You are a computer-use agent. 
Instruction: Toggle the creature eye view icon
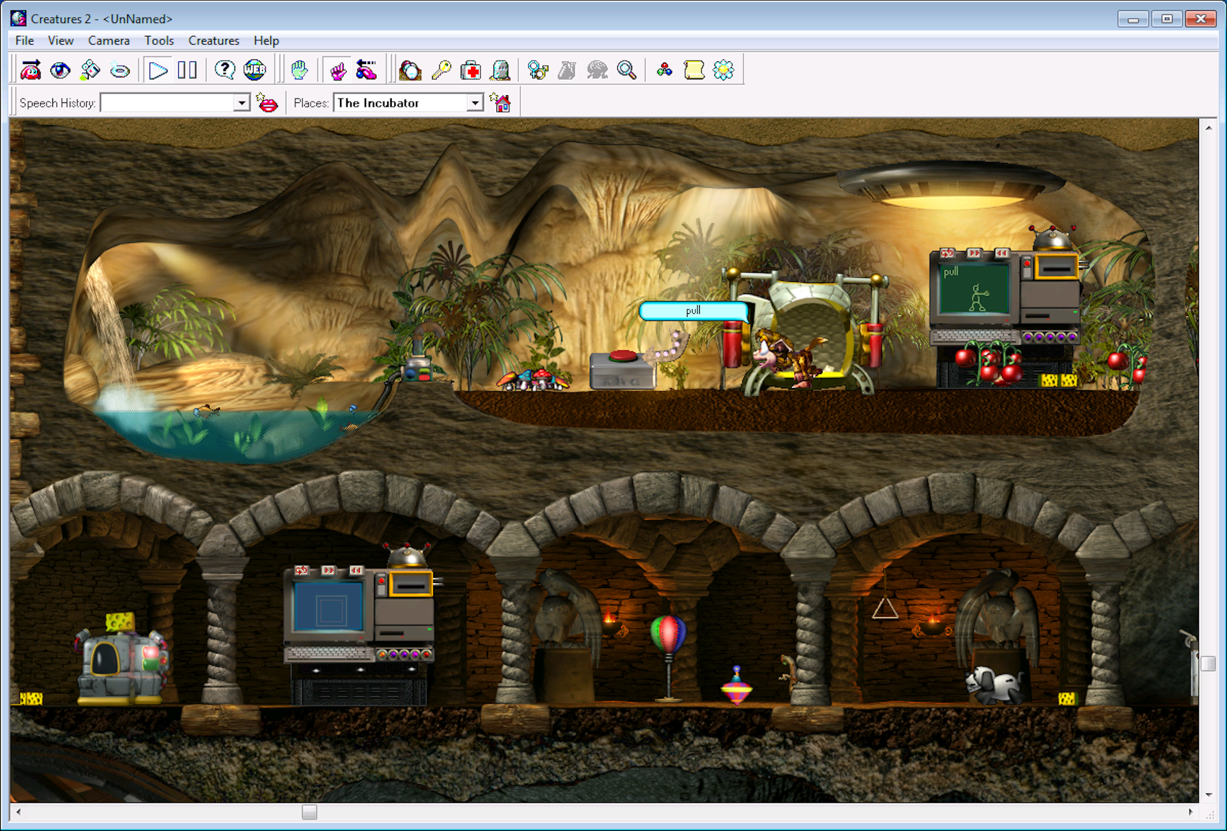click(x=60, y=70)
